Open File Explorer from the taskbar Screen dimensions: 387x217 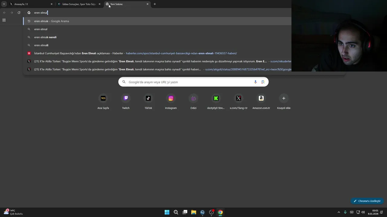click(193, 212)
